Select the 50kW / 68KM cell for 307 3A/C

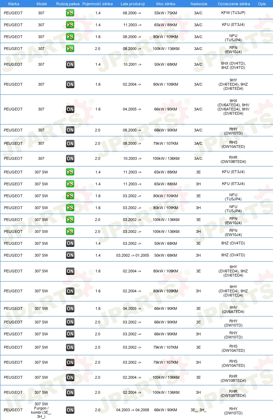(x=166, y=64)
